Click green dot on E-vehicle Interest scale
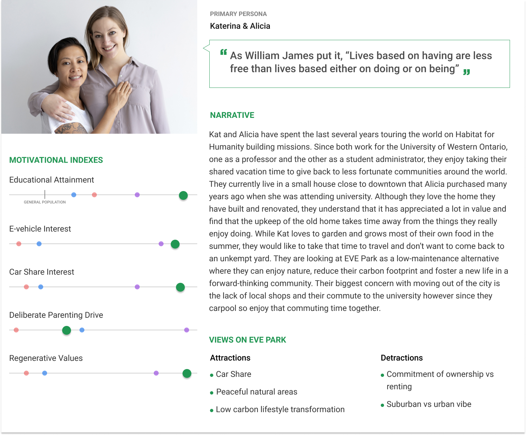Screen dimensions: 526x435 coord(175,244)
